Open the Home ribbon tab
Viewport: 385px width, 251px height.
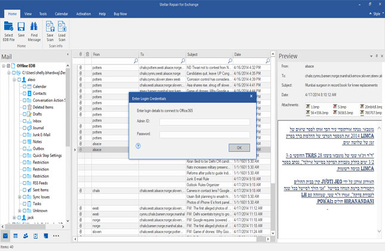coord(13,14)
